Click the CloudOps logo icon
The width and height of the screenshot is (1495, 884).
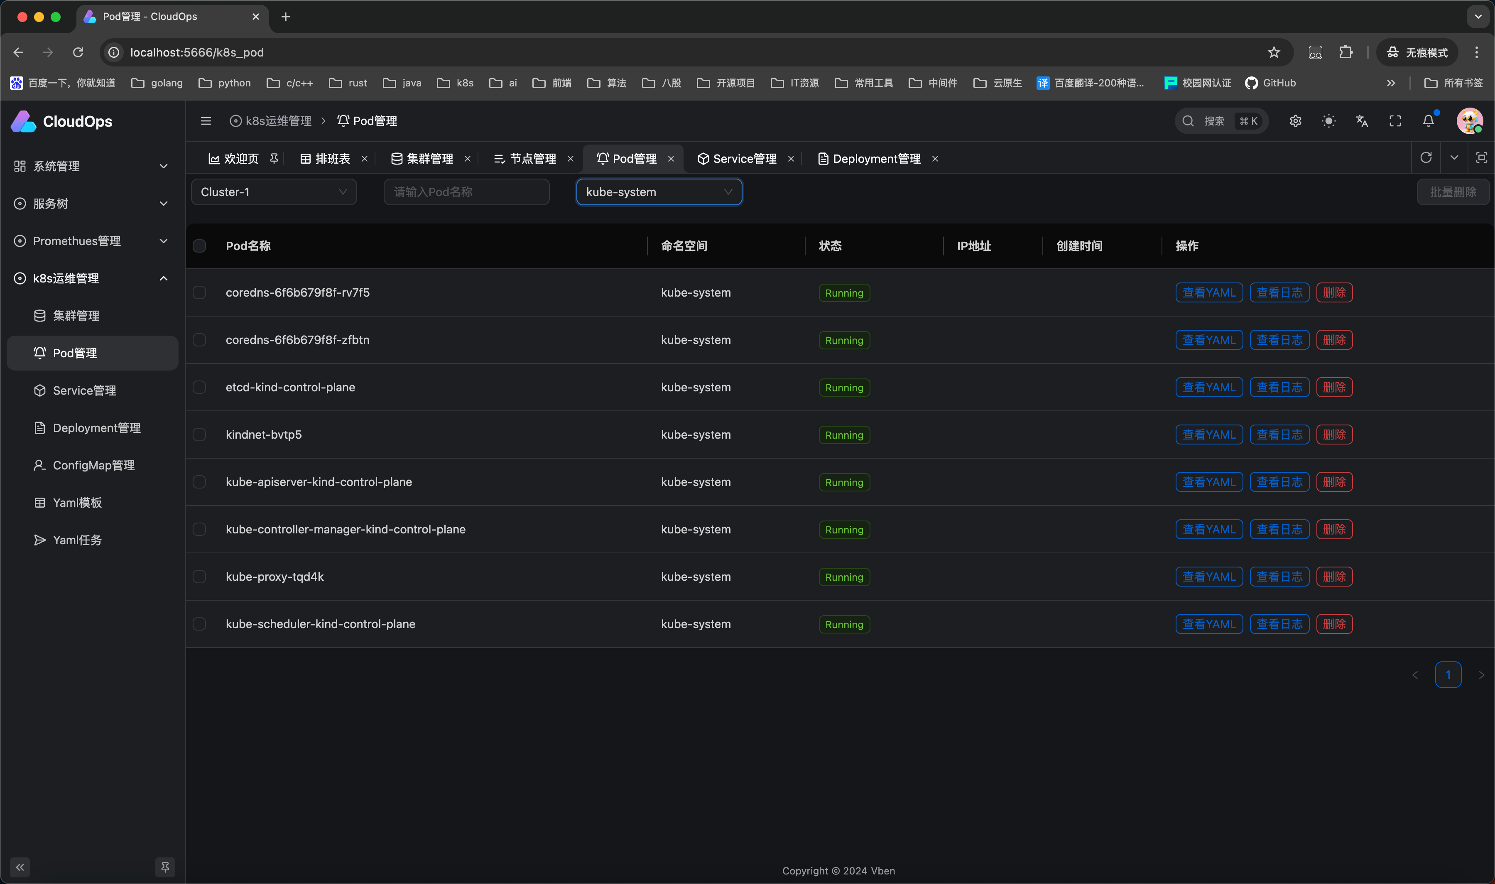[x=23, y=122]
